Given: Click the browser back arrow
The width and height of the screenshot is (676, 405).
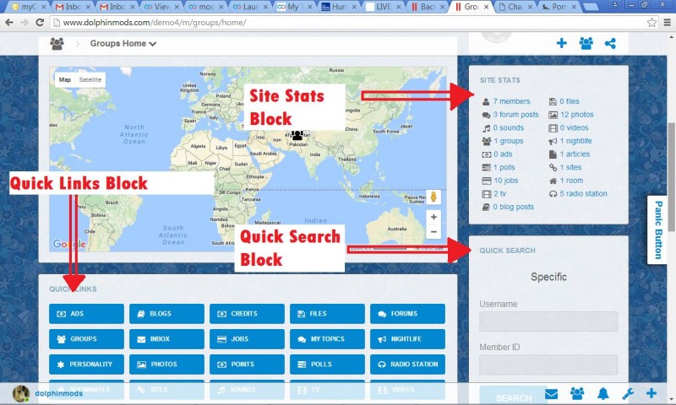Looking at the screenshot, I should [9, 23].
